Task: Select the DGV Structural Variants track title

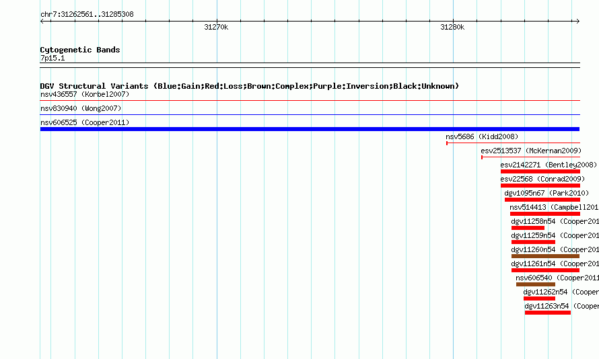Action: [x=250, y=86]
